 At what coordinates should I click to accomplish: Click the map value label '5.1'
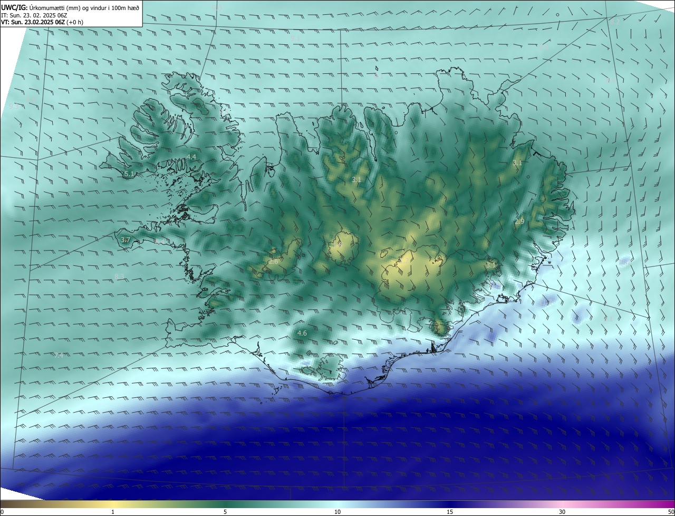128,174
